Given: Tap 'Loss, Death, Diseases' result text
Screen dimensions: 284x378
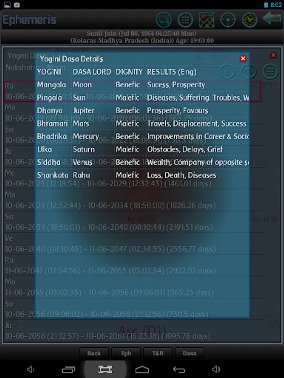Looking at the screenshot, I should pyautogui.click(x=182, y=175).
